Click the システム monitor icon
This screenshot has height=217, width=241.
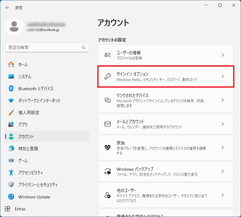point(11,76)
